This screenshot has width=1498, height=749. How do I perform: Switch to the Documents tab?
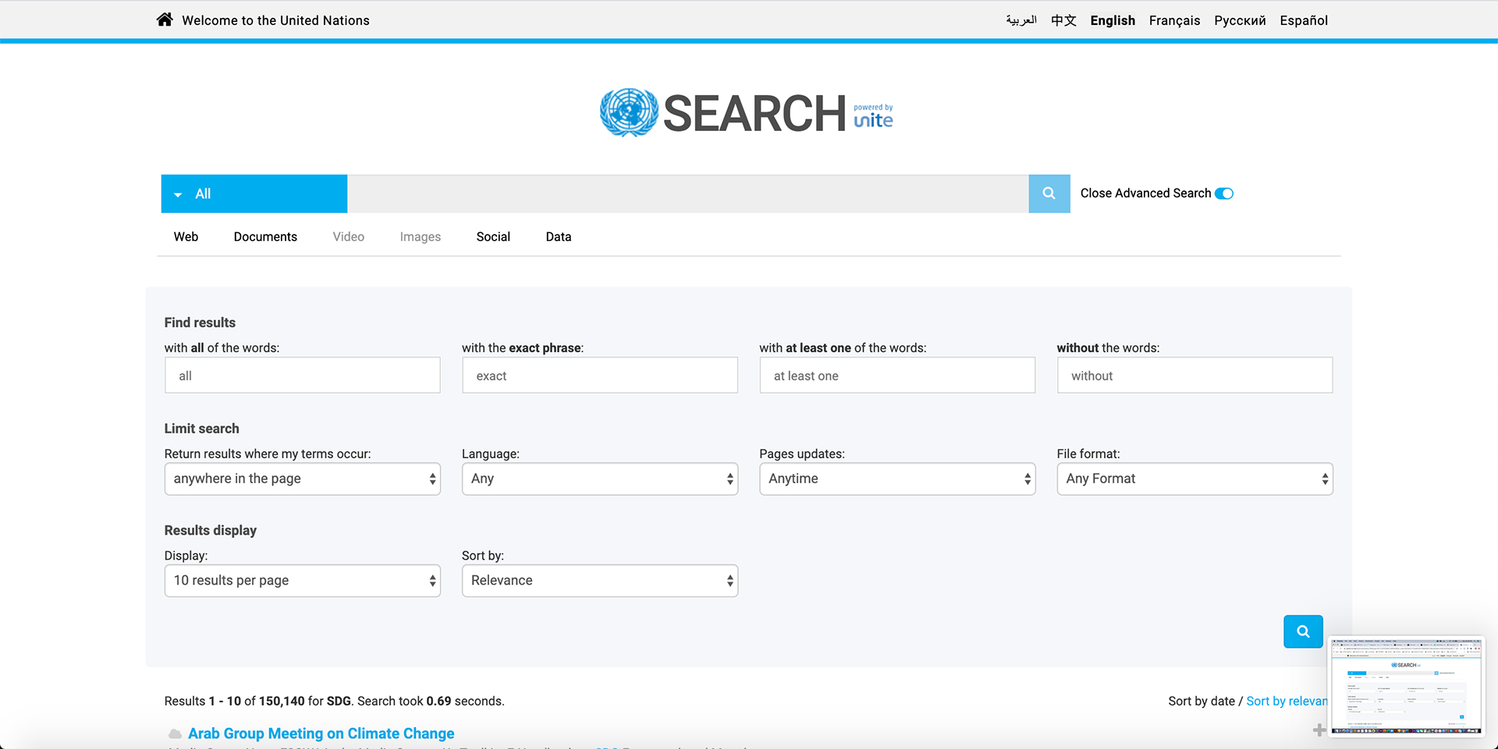pos(265,237)
